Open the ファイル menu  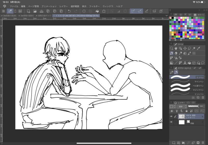[x=14, y=6]
